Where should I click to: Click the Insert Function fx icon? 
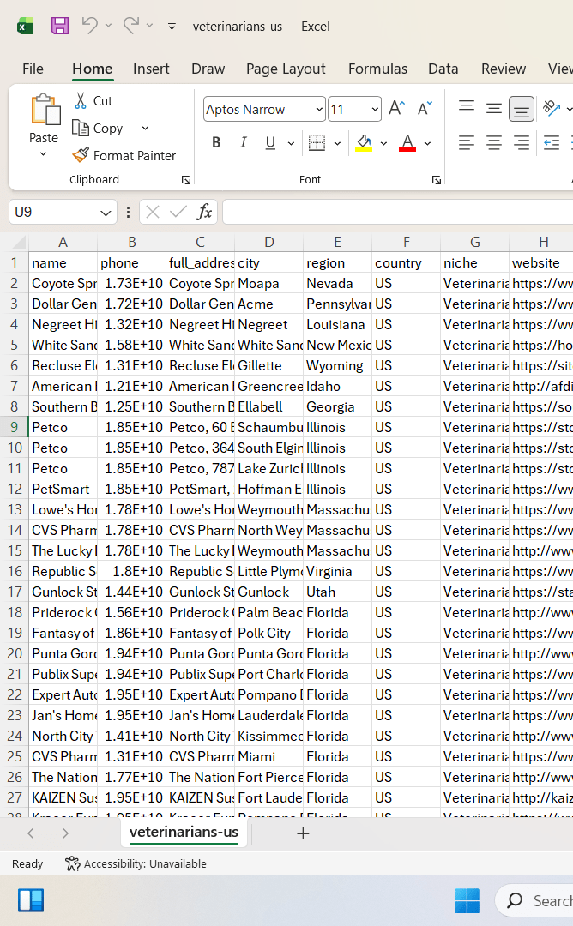(x=204, y=212)
